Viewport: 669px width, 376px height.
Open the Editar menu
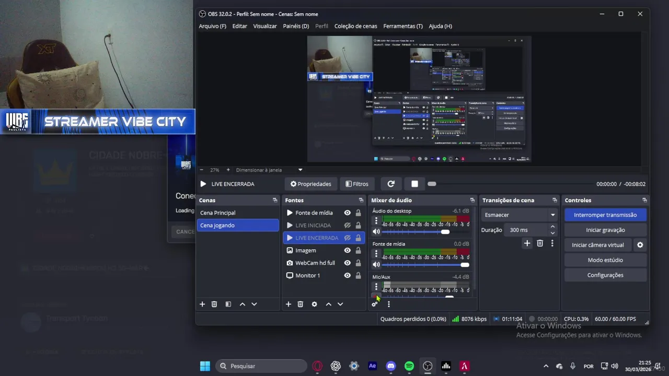(239, 26)
